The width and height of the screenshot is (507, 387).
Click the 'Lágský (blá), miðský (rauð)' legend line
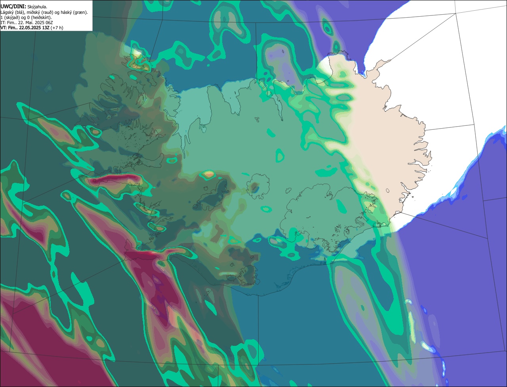(44, 12)
